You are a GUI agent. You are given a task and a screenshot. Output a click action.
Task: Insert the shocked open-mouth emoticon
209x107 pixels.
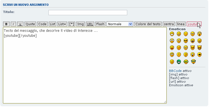(x=199, y=34)
